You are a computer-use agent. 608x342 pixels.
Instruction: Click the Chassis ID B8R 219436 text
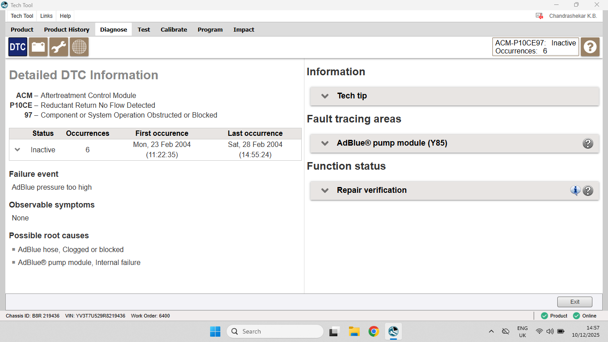32,316
